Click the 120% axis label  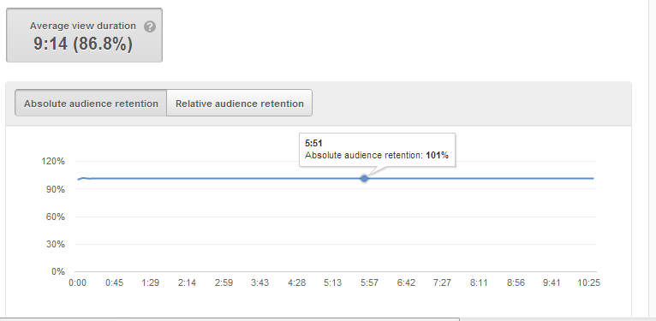pyautogui.click(x=53, y=161)
